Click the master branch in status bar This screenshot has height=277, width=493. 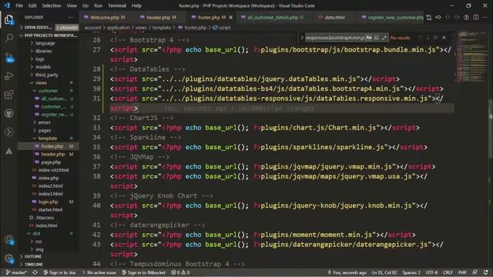[x=17, y=272]
